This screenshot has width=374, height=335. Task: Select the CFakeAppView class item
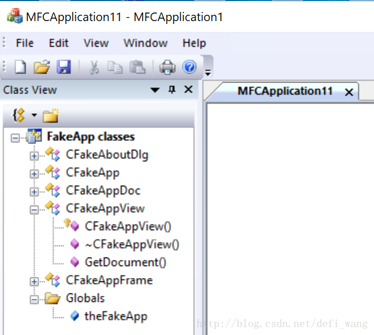(105, 209)
